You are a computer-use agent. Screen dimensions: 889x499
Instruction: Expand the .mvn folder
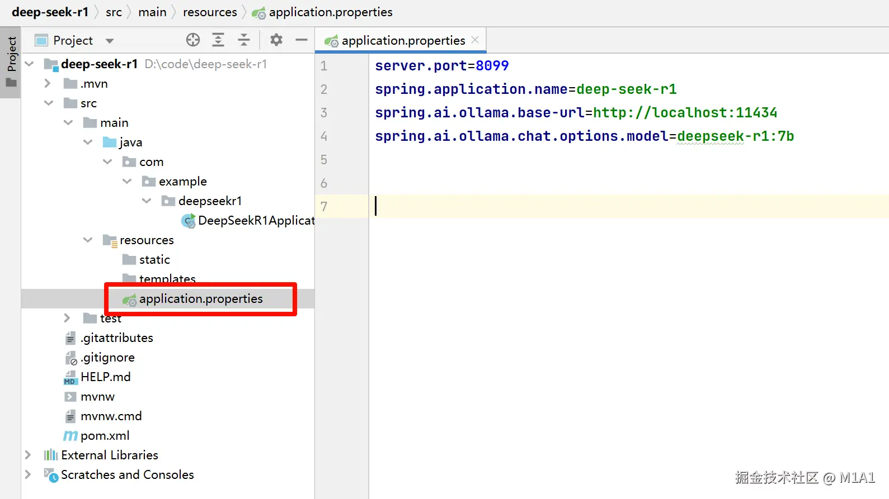48,84
